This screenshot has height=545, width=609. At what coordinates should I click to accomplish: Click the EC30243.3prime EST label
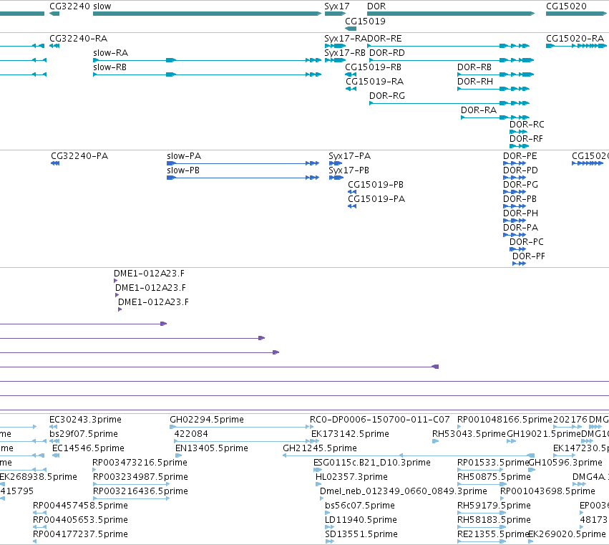(85, 420)
